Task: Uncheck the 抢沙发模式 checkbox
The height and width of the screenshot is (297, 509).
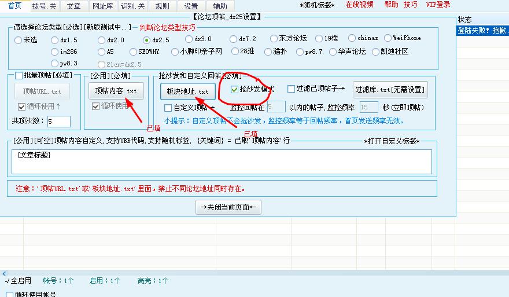Action: (x=234, y=89)
